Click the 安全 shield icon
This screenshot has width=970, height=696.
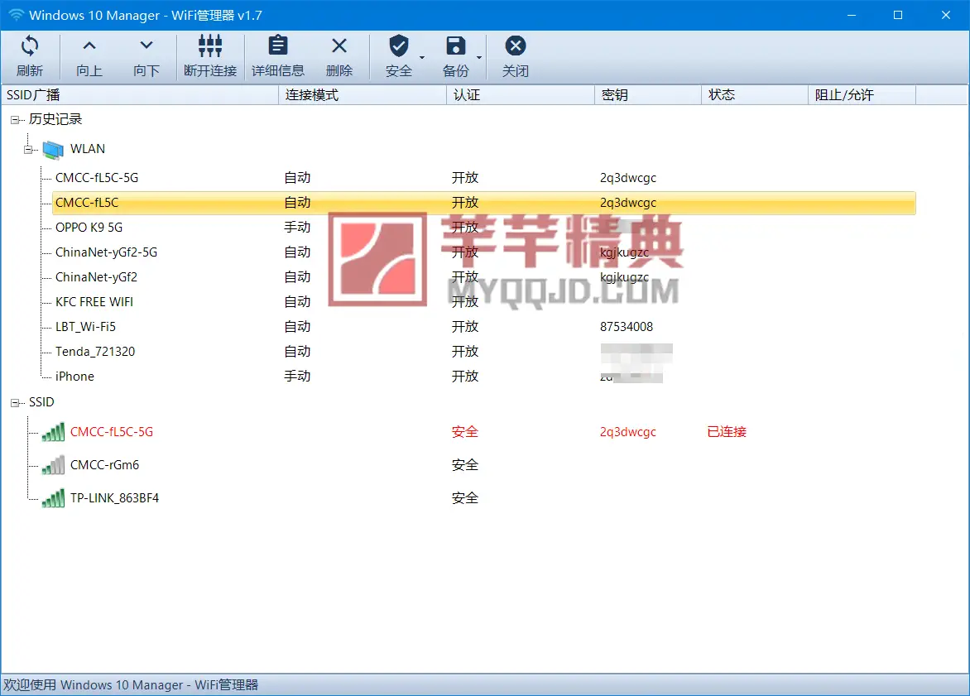(x=398, y=46)
